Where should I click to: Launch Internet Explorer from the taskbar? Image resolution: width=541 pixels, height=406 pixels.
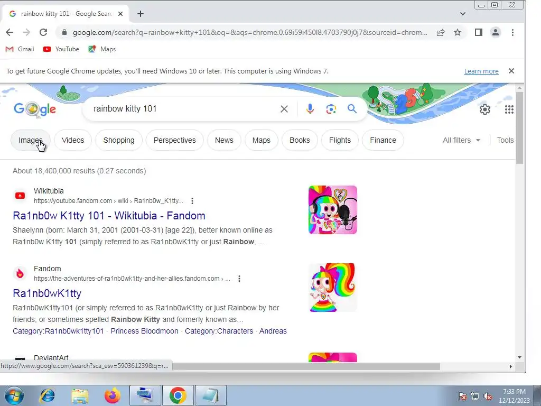coord(47,395)
